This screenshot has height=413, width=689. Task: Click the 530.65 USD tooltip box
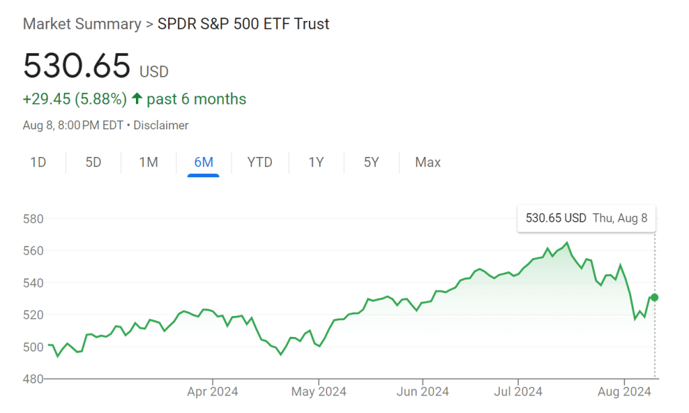(x=586, y=218)
